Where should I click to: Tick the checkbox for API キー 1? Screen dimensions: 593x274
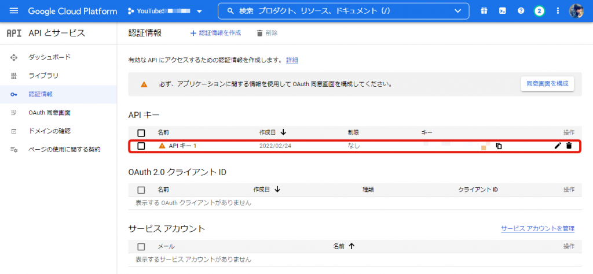click(x=141, y=146)
